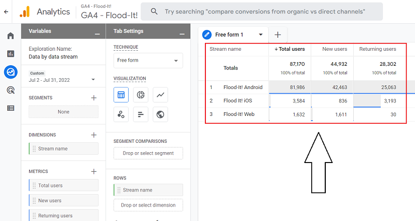Click the GA4 - Flood-It! property selector
Image resolution: width=415 pixels, height=221 pixels.
pos(109,12)
